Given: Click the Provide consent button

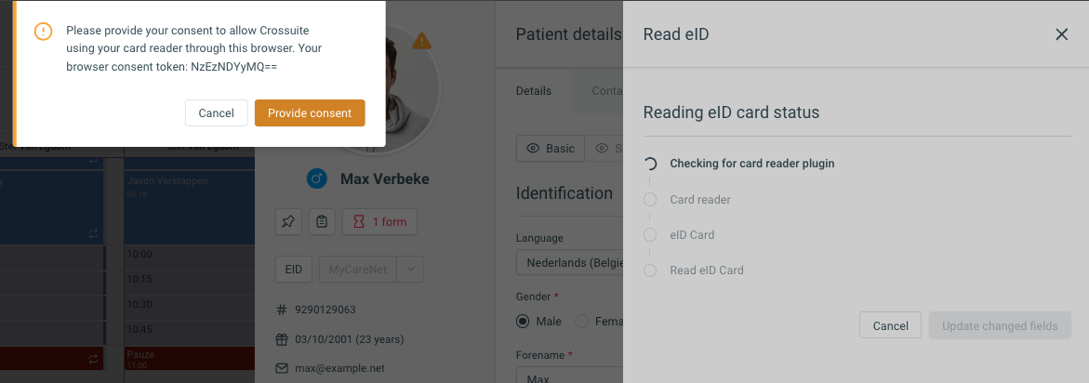Looking at the screenshot, I should coord(310,113).
